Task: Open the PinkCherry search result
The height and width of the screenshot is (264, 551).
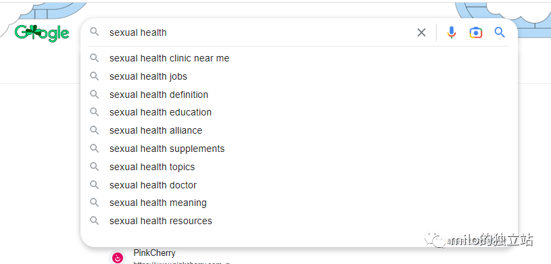Action: click(x=154, y=253)
